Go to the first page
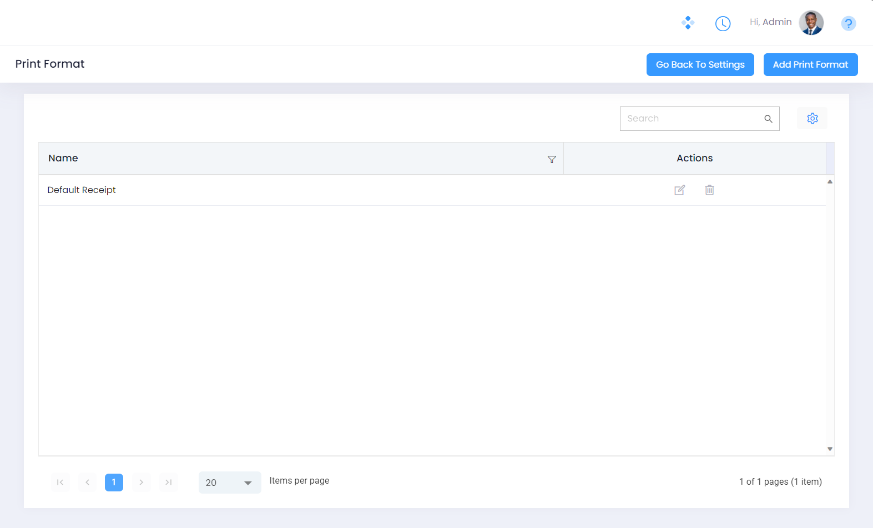 pos(60,483)
